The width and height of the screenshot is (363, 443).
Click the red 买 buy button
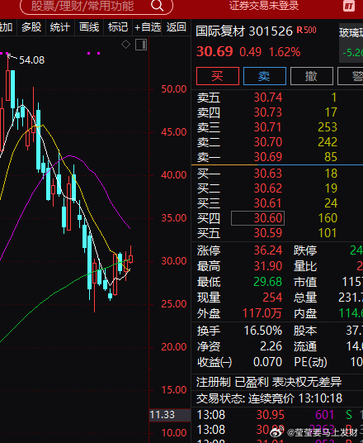tap(218, 76)
